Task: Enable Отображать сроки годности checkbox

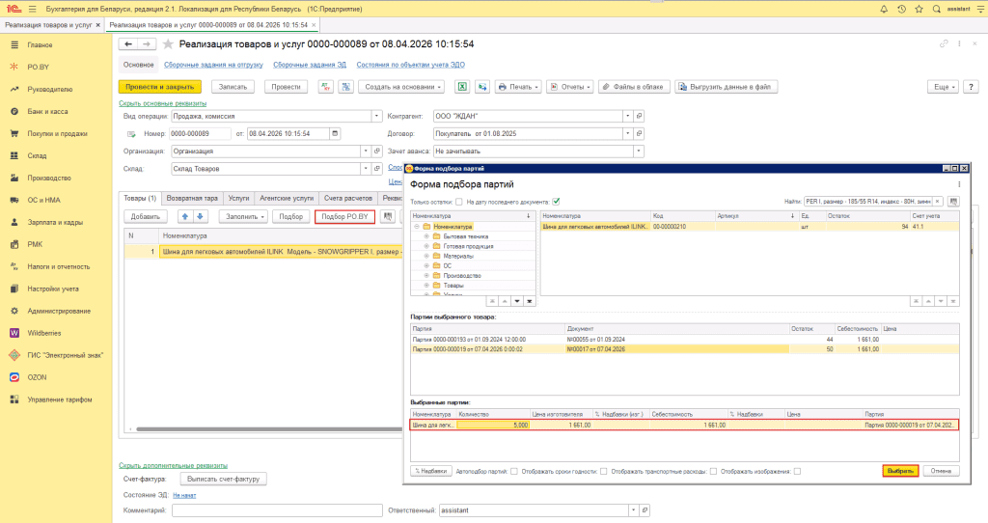Action: point(604,471)
